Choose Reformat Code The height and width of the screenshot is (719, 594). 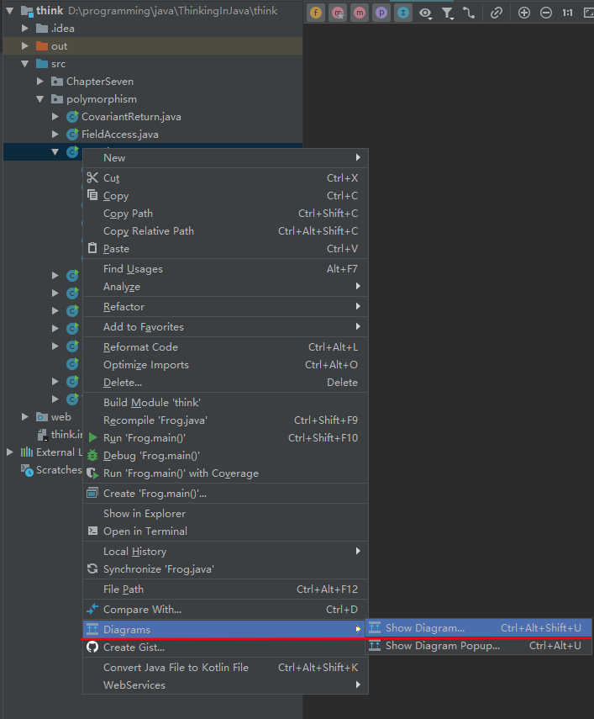[x=225, y=347]
